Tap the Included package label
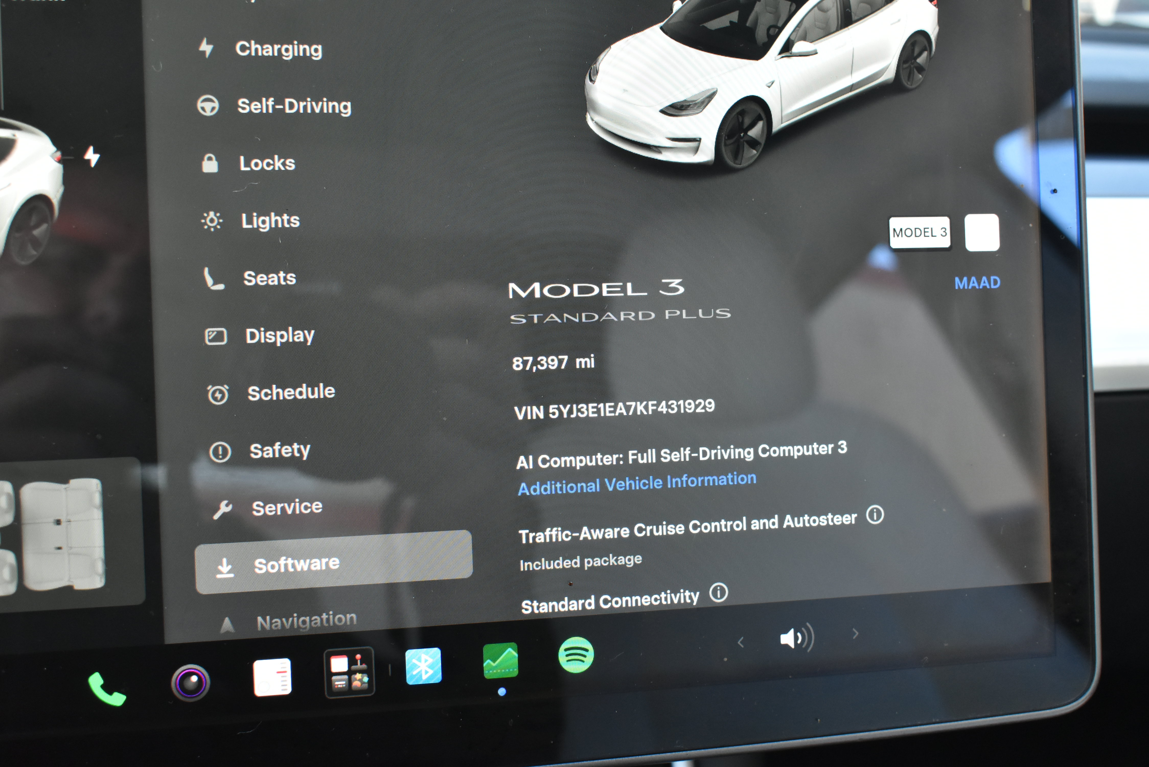1149x767 pixels. pyautogui.click(x=580, y=561)
